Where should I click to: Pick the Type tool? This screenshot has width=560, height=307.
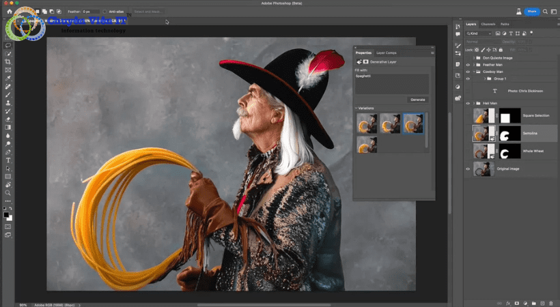(x=8, y=160)
